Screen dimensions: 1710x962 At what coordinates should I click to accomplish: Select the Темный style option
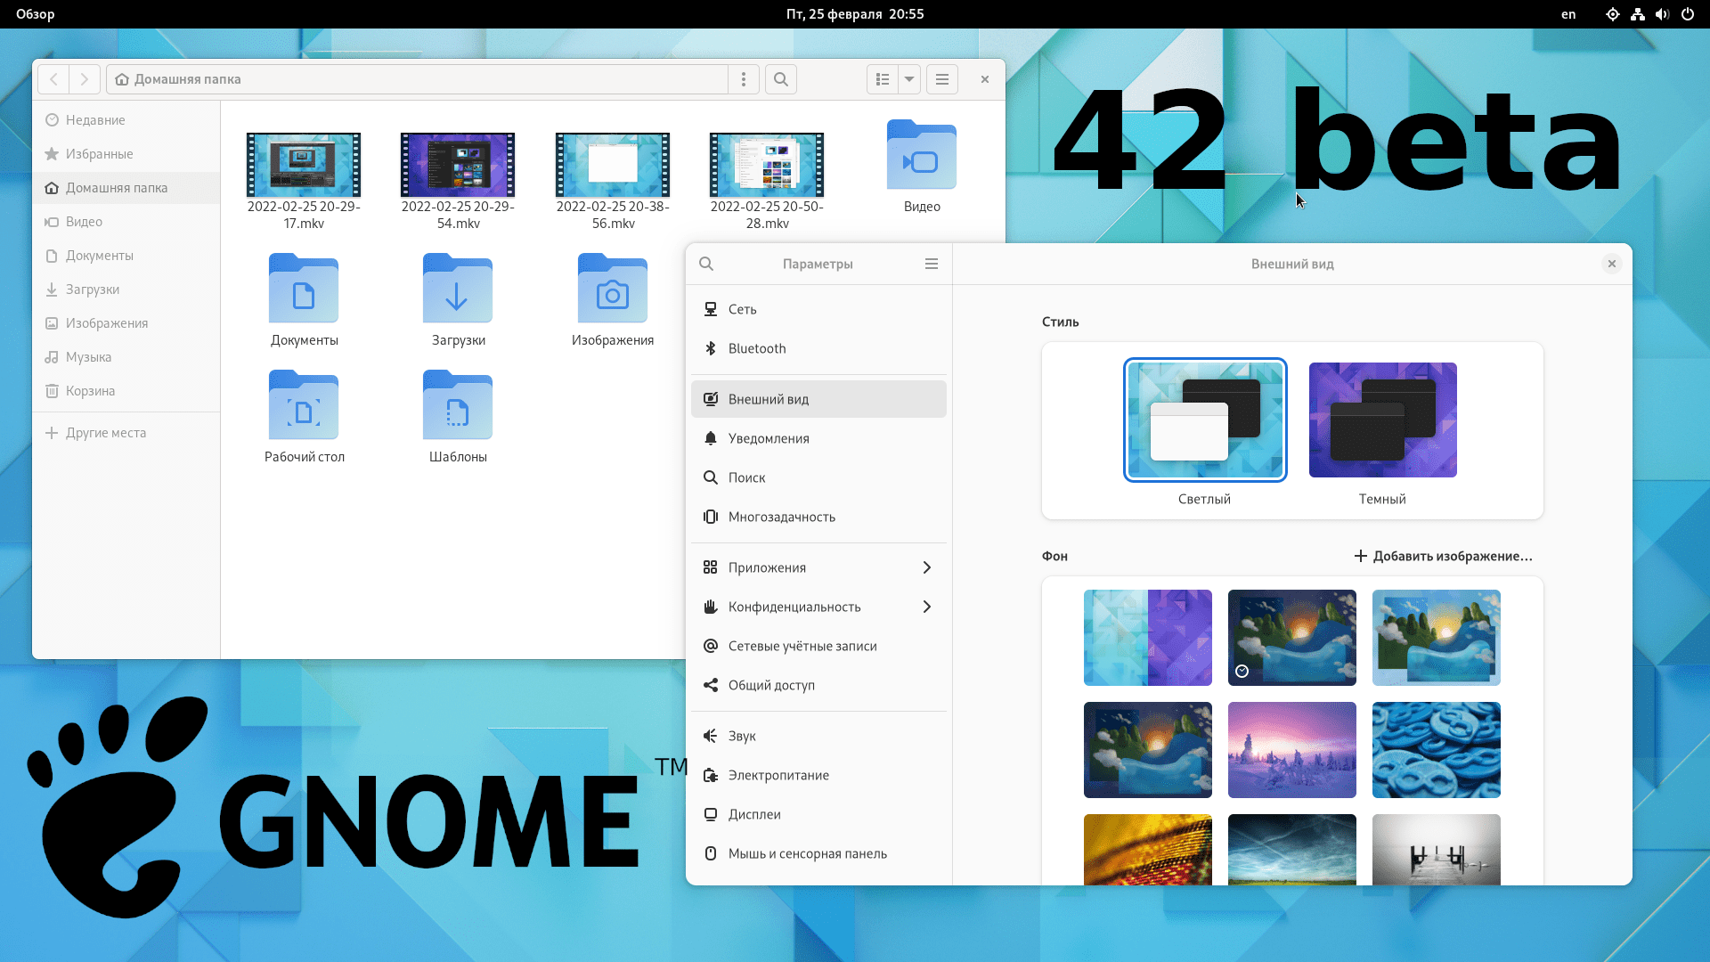(x=1381, y=420)
